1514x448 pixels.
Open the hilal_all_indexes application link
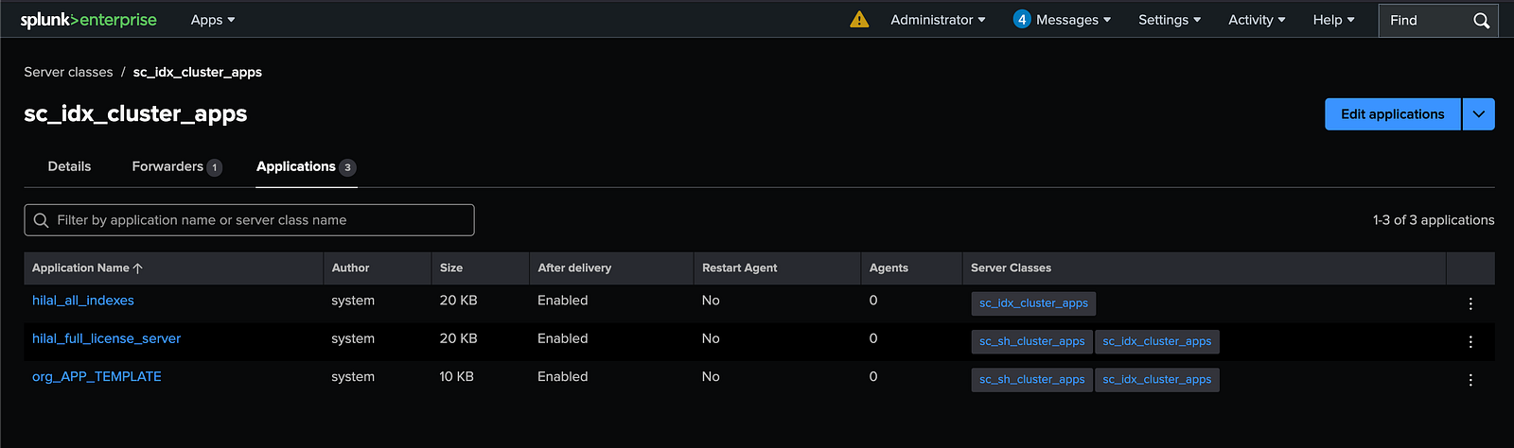[83, 301]
